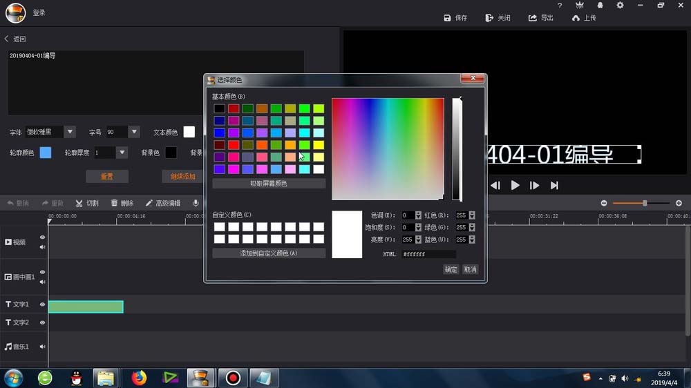Adjust the saturation (饱和度) spinner arrows
Screen dimensions: 691x388
418,227
